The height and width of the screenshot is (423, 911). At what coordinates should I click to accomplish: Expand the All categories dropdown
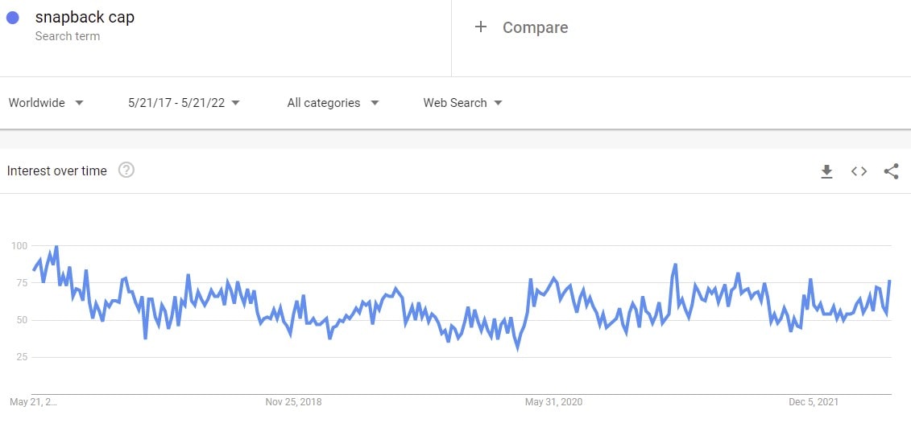tap(333, 103)
